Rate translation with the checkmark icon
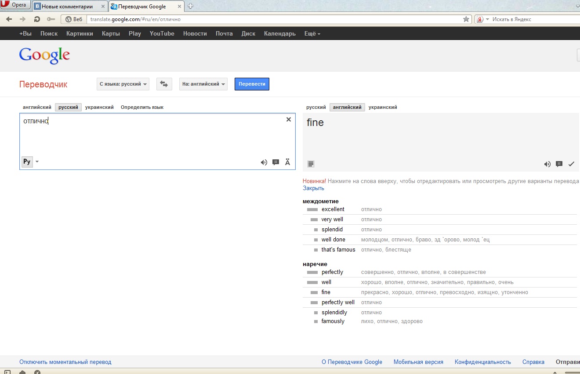Image resolution: width=580 pixels, height=374 pixels. (x=571, y=164)
